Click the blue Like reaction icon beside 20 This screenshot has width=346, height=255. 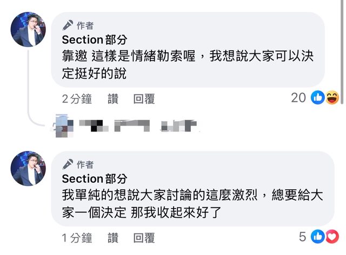click(318, 98)
